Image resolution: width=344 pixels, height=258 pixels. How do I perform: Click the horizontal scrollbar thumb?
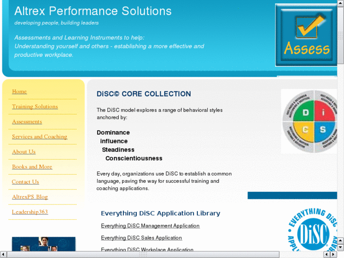pos(143,255)
